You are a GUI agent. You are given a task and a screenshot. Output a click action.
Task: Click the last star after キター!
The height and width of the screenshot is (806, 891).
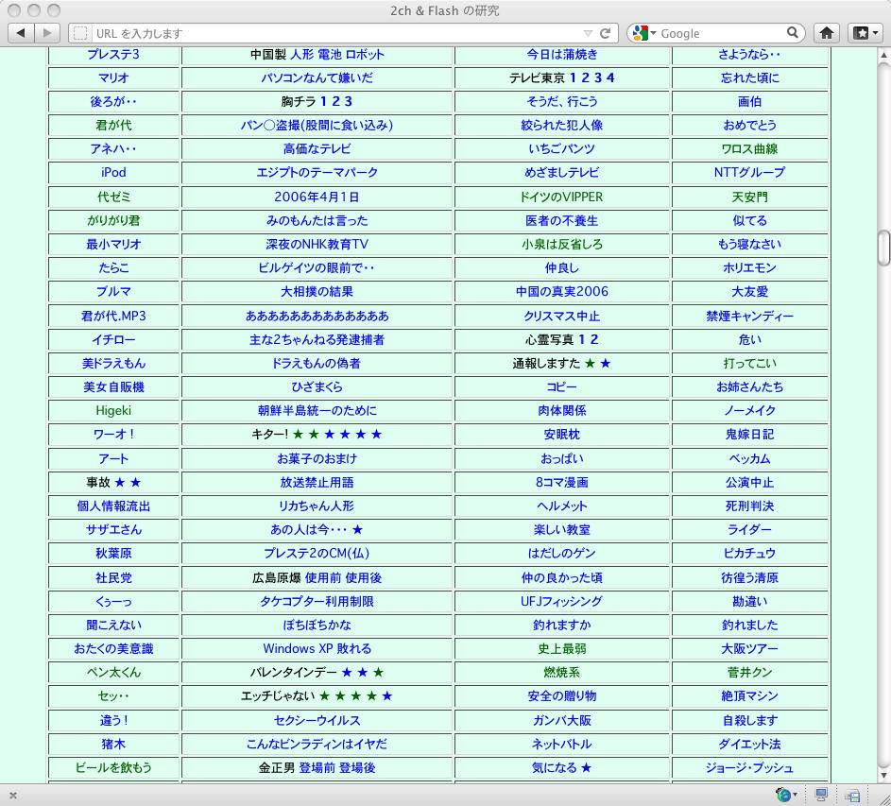pos(376,435)
